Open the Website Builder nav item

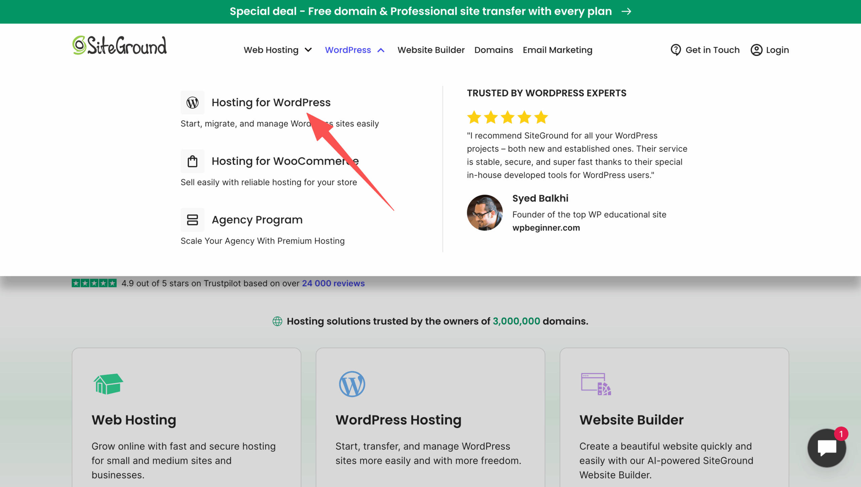[x=431, y=50]
